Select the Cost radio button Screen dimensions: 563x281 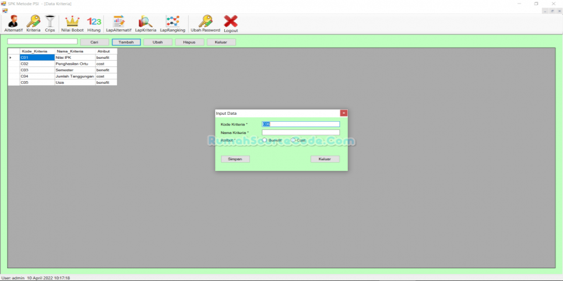(294, 140)
